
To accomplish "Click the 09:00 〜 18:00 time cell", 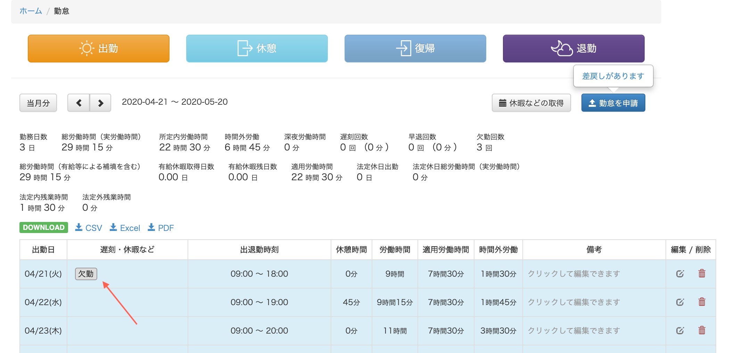I will 259,274.
